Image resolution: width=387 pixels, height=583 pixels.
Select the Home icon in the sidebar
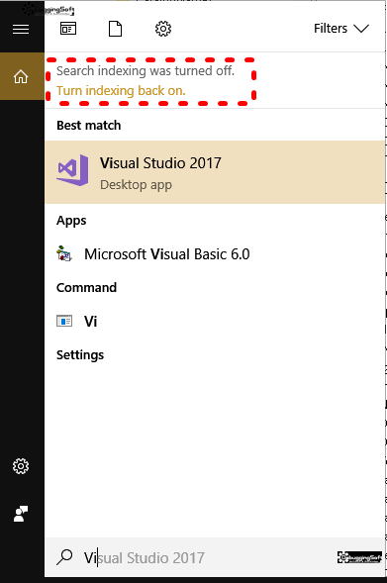pos(21,76)
